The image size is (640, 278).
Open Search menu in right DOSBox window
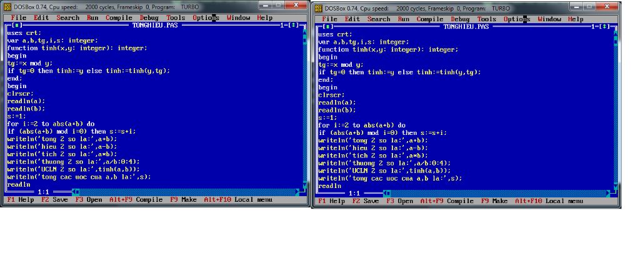click(x=379, y=19)
